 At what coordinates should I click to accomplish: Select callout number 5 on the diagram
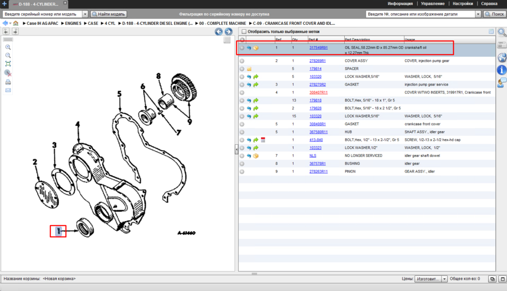(x=120, y=94)
